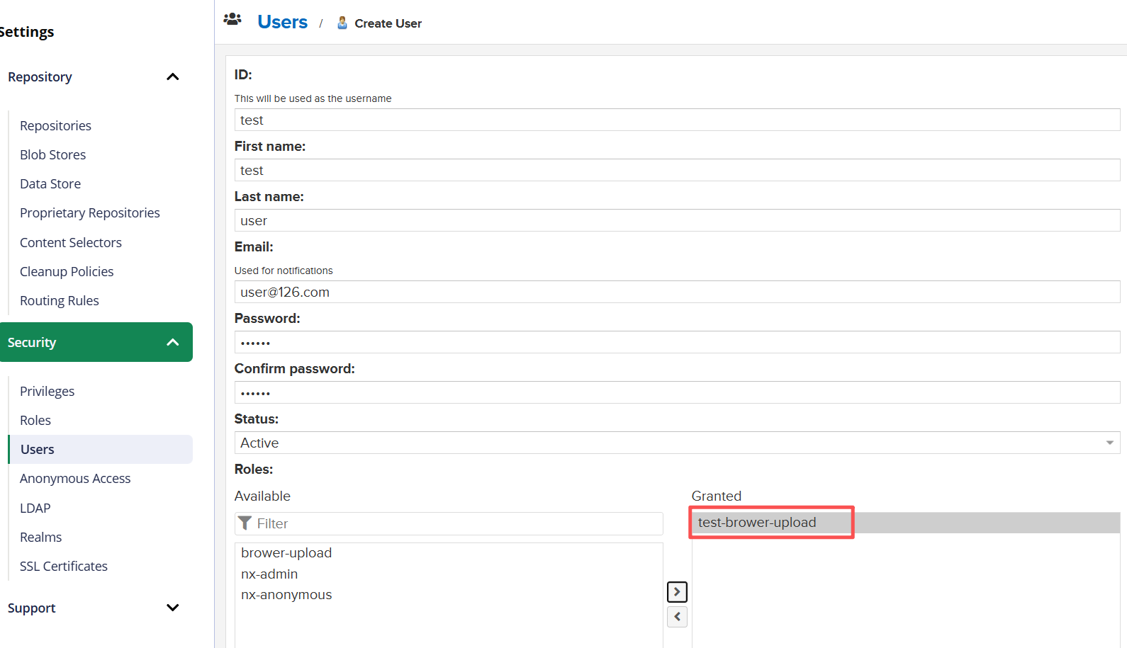
Task: Open Repositories in the sidebar
Action: tap(55, 125)
